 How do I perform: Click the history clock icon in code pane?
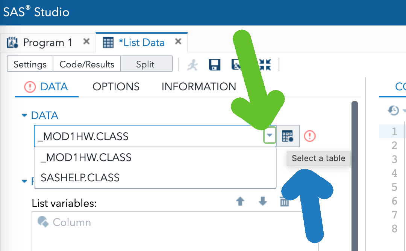[x=393, y=110]
